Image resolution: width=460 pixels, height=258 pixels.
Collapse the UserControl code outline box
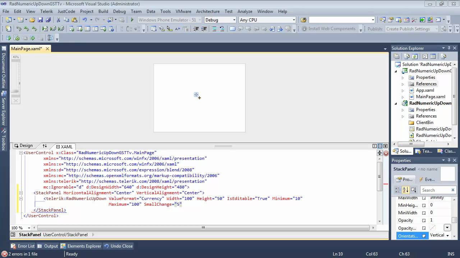click(x=21, y=153)
